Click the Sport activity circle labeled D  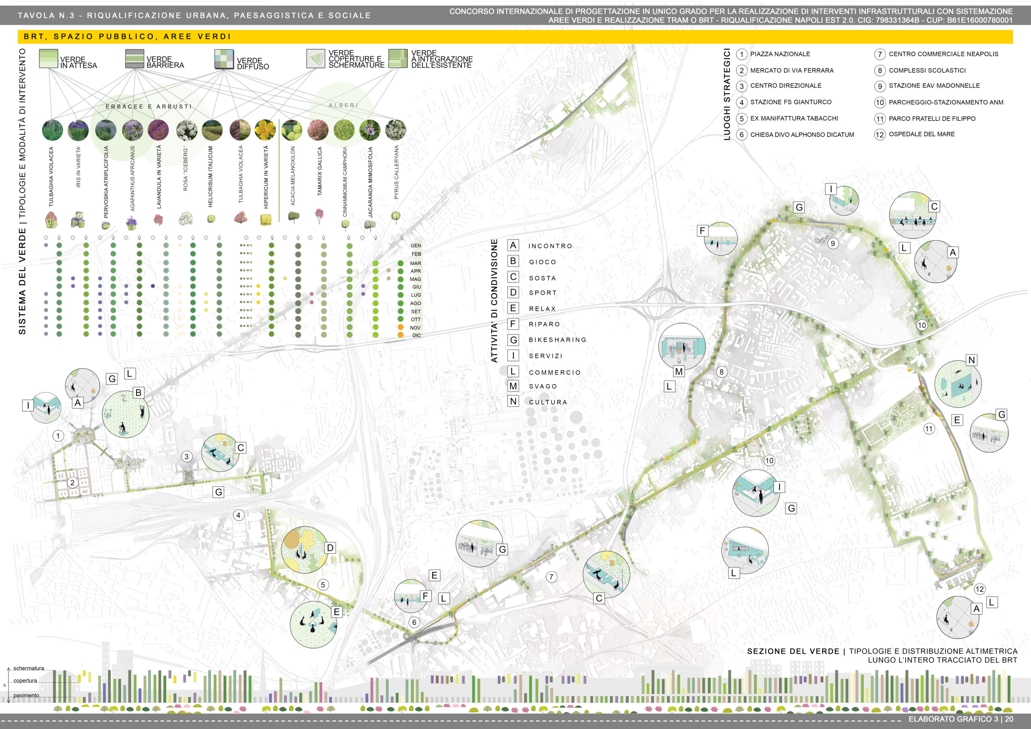pos(305,550)
